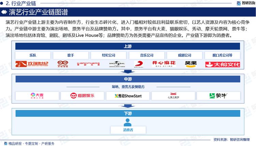
Task: Click the 中游 header bar
Action: [x=128, y=79]
